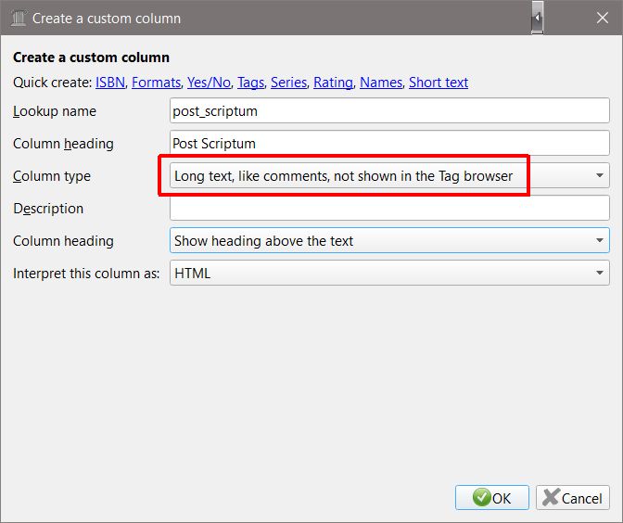Viewport: 623px width, 523px height.
Task: Open the Column type dropdown
Action: coord(389,175)
